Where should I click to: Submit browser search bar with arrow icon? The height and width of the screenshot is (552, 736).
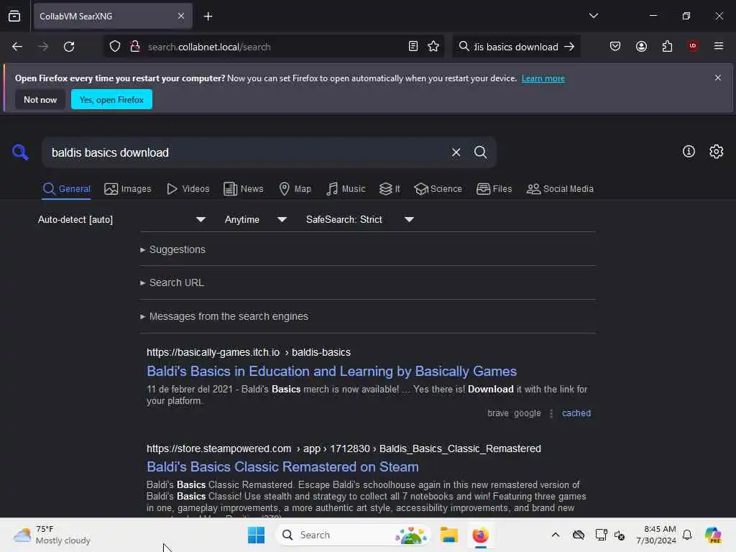point(569,47)
